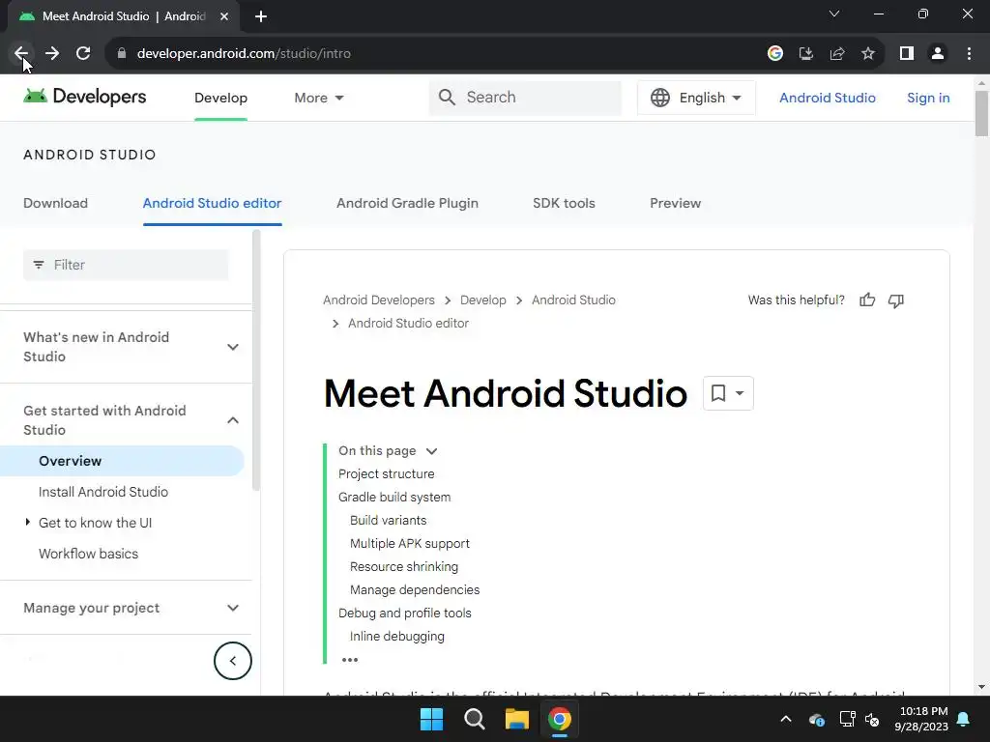
Task: Go back using the browser back arrow
Action: click(x=21, y=54)
